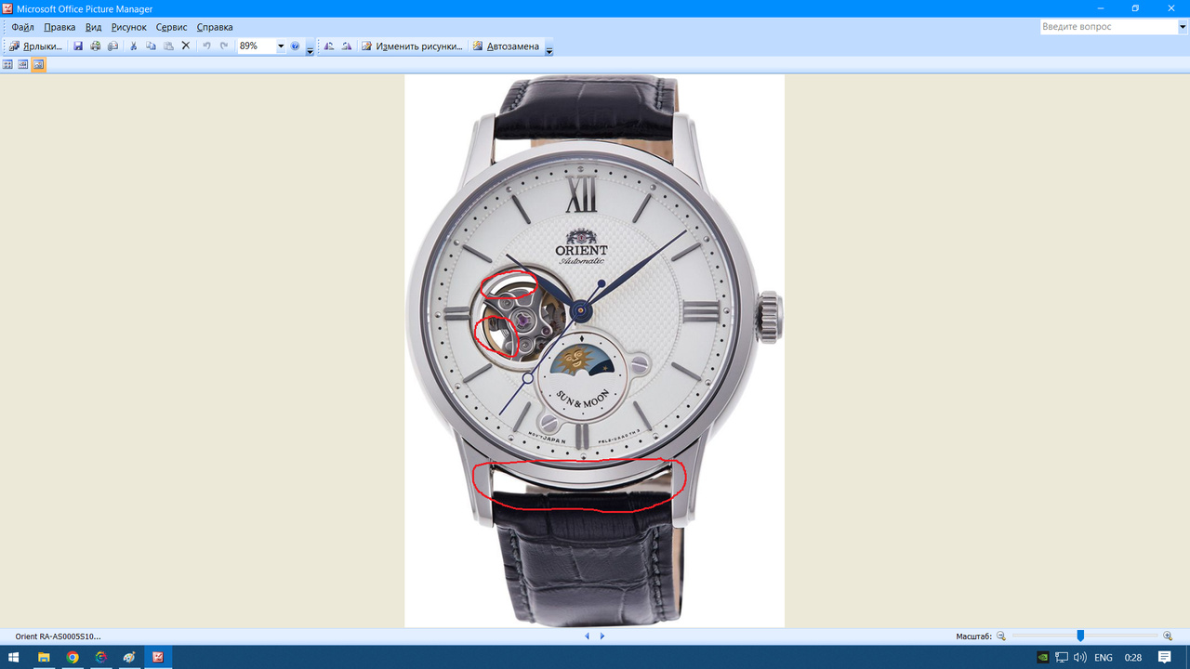Open the 89% zoom dropdown arrow
The width and height of the screenshot is (1190, 669).
click(280, 46)
